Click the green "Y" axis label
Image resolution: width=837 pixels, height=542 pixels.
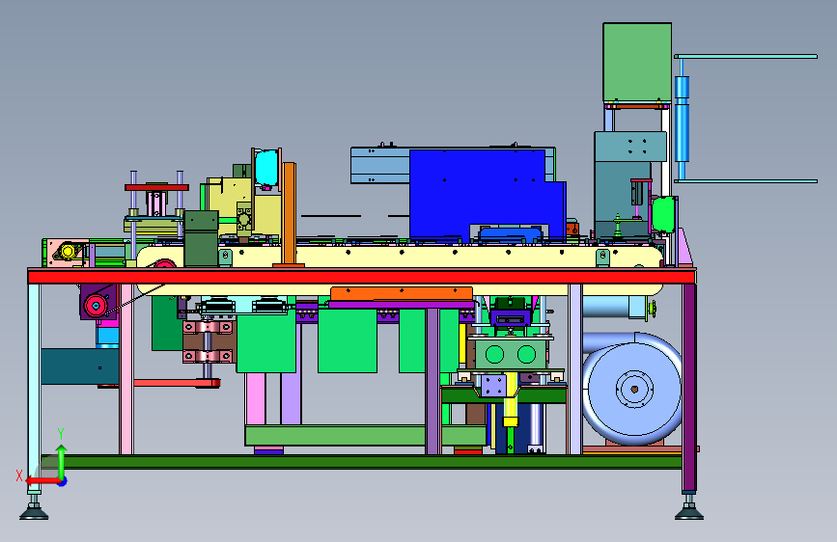tap(61, 434)
